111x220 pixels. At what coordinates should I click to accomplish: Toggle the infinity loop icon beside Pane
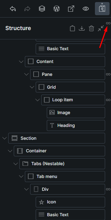click(108, 74)
